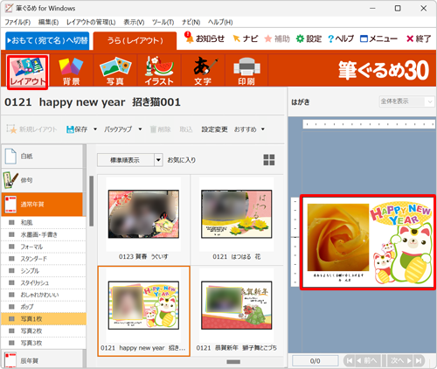Click the 補助 star button
This screenshot has height=369, width=437.
tap(277, 38)
